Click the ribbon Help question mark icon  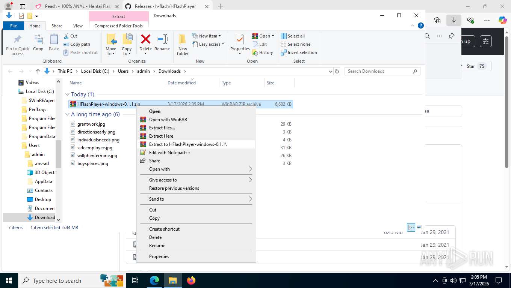click(421, 26)
